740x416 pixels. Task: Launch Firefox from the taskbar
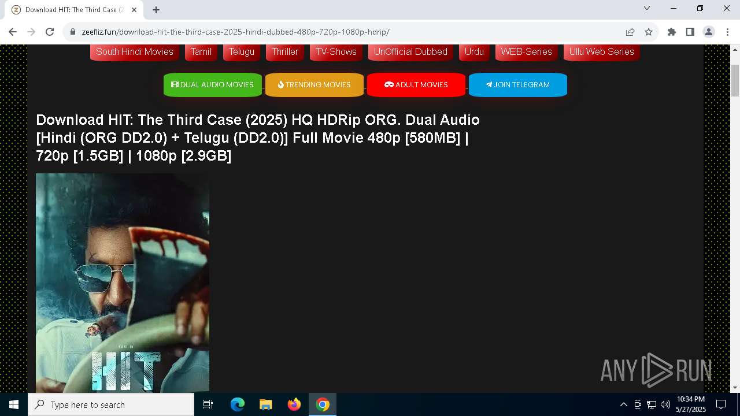pos(294,404)
